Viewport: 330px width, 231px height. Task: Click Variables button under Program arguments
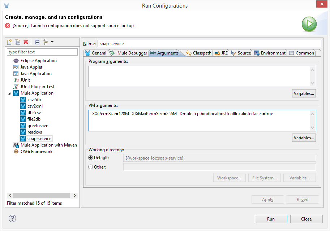304,93
